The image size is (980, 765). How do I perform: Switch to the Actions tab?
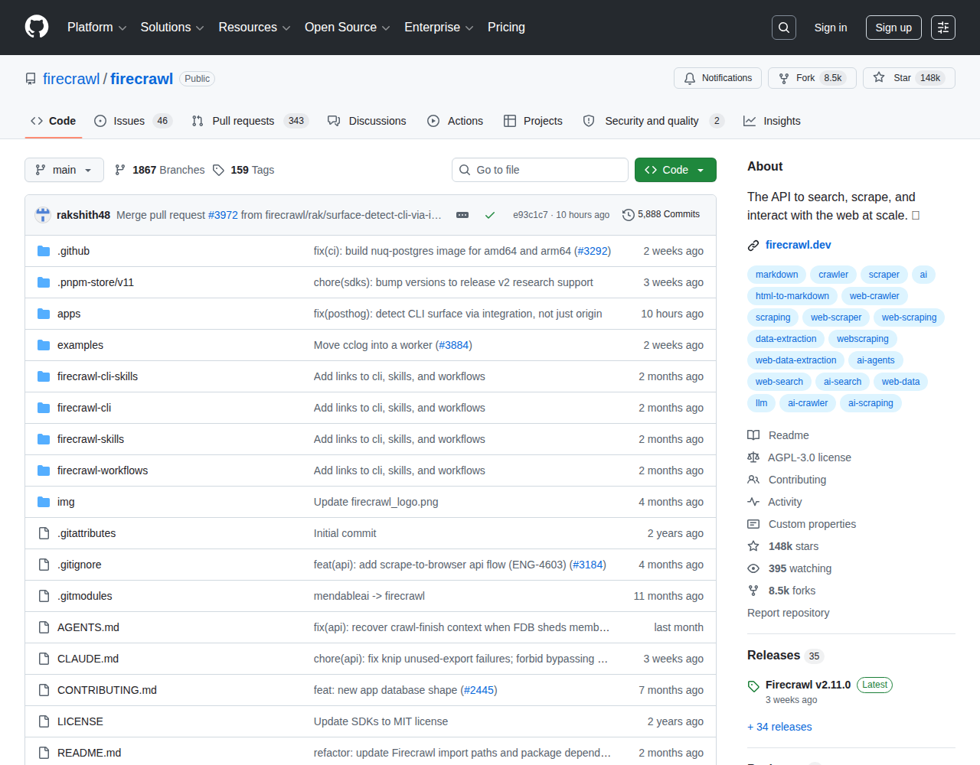point(455,121)
